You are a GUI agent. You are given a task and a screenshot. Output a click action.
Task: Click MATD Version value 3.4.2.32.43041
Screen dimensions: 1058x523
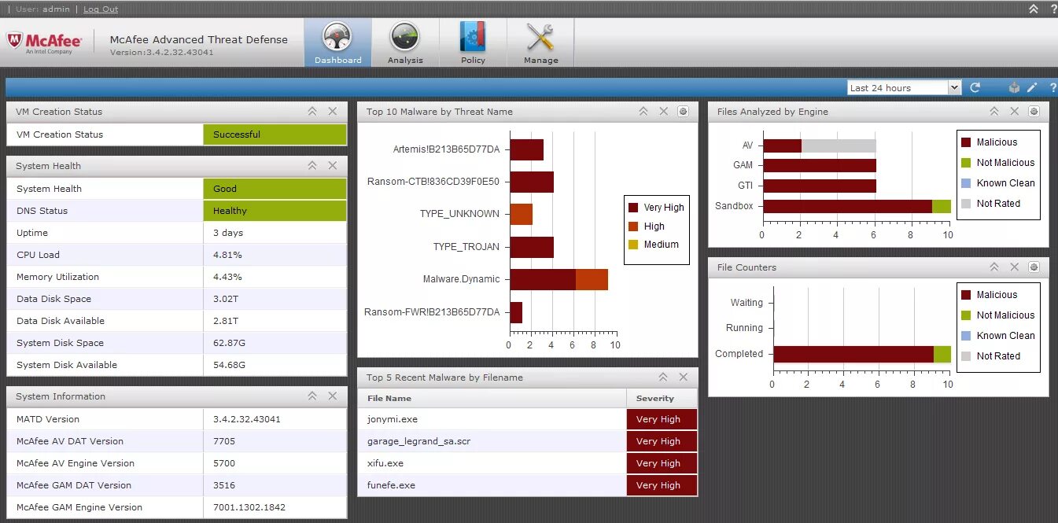[246, 419]
